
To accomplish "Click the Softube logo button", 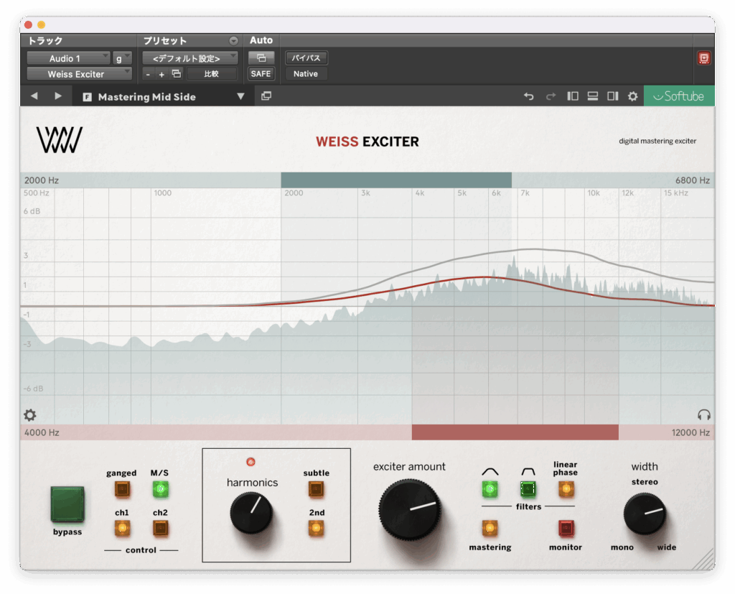I will click(x=679, y=96).
